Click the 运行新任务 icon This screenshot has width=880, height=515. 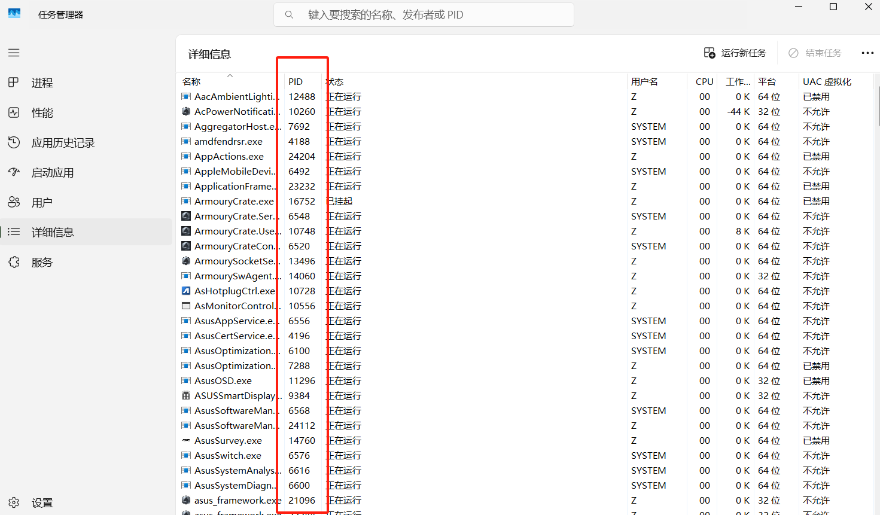coord(710,53)
